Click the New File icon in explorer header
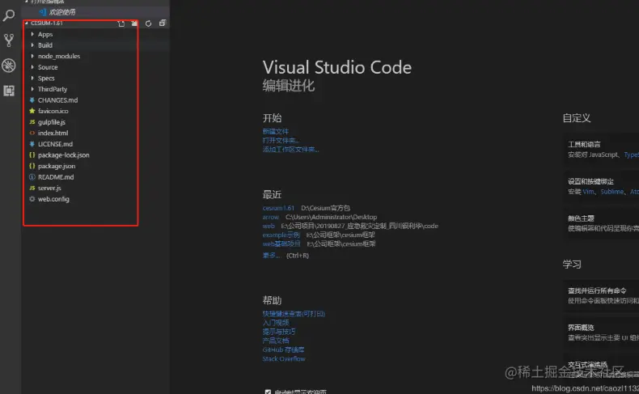639x394 pixels. (121, 23)
